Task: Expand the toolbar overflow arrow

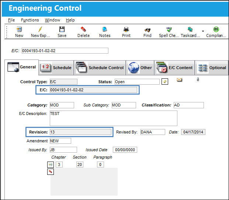Action: pos(203,31)
